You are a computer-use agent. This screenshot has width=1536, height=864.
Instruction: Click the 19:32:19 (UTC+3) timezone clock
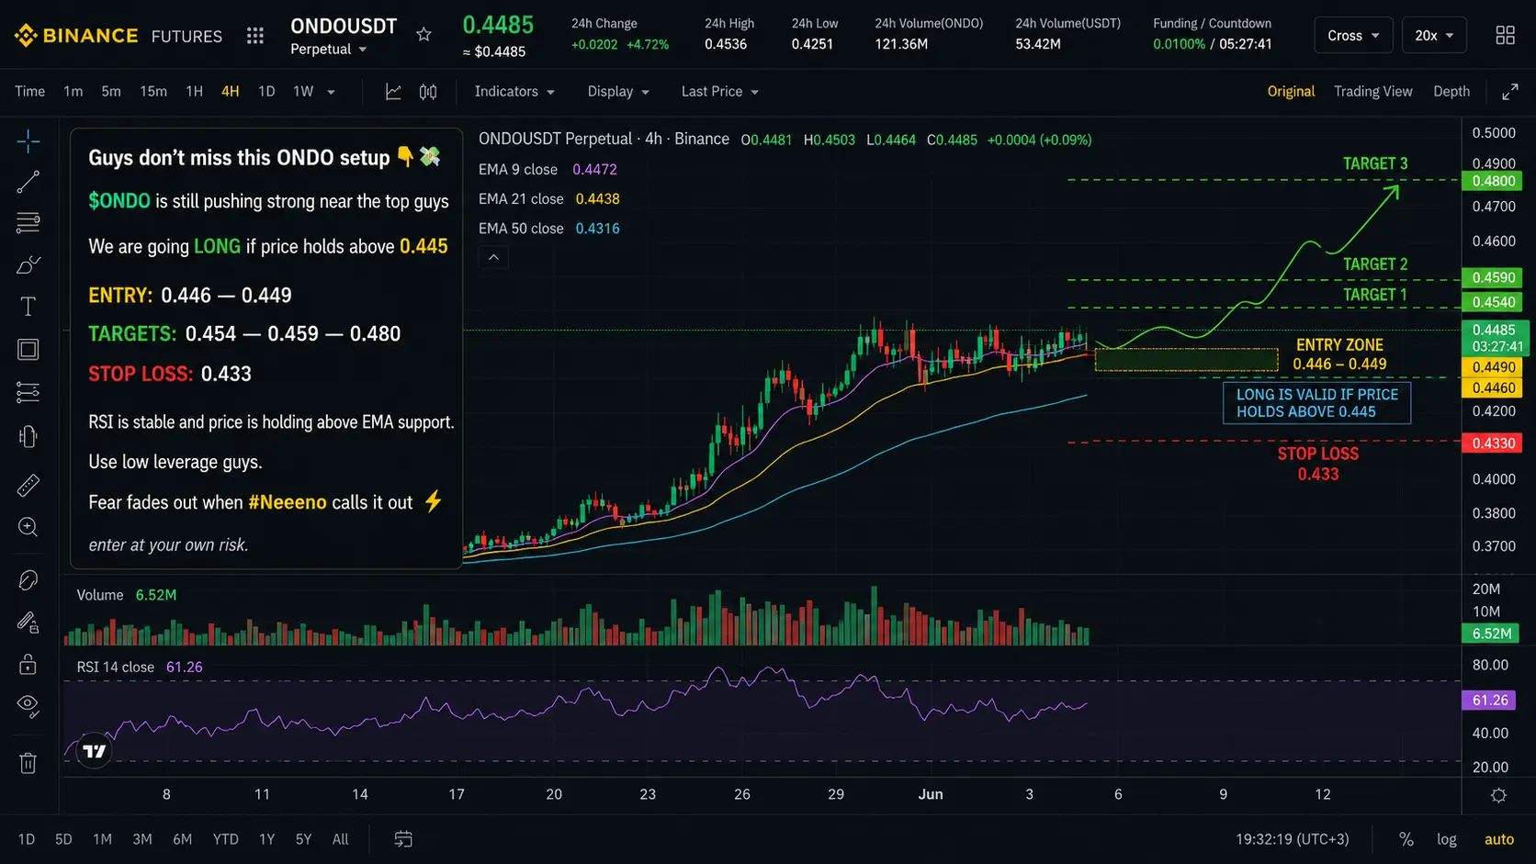pyautogui.click(x=1293, y=839)
